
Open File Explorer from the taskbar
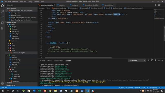pos(56,91)
